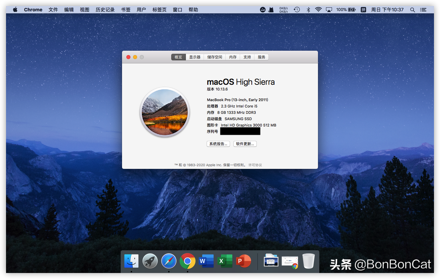Switch to the 显示器 tab
440x279 pixels.
tap(195, 57)
